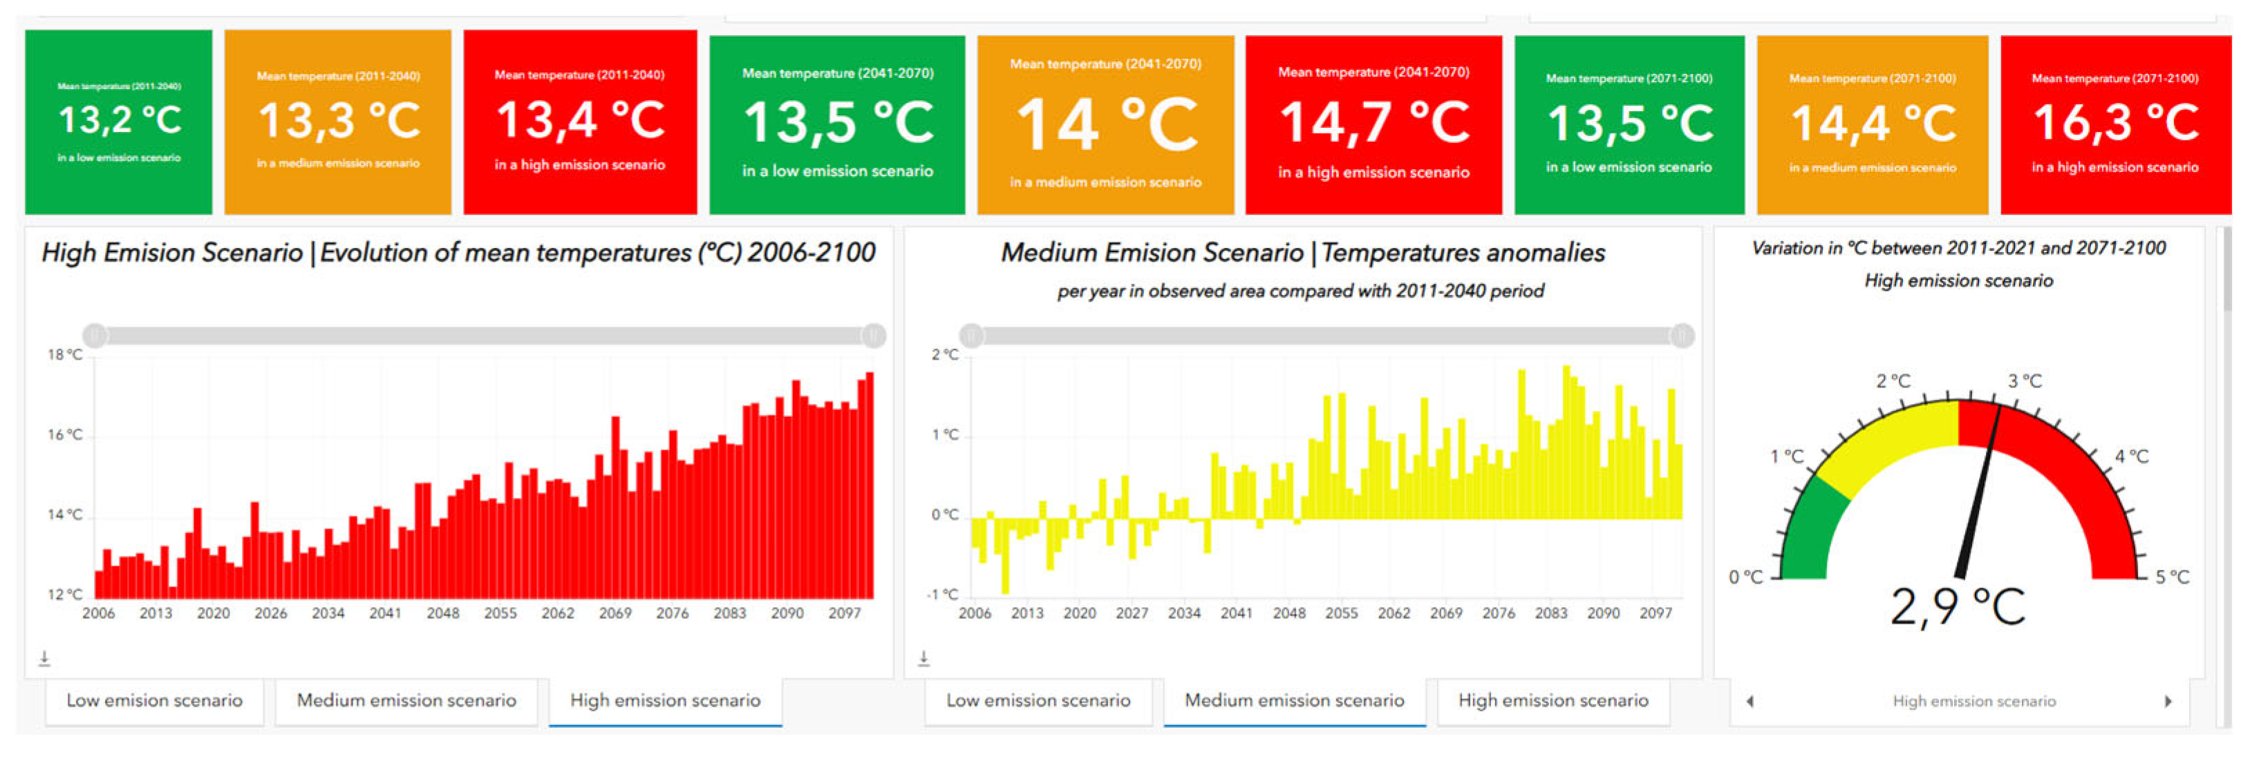The image size is (2250, 759).
Task: Click the 0 °C label on the gauge
Action: tap(1746, 577)
